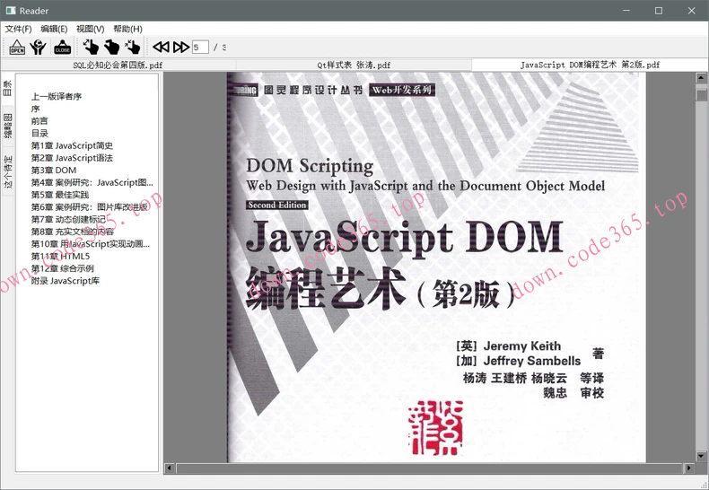Switch to Qt样式表 张涛.pdf tab
This screenshot has height=490, width=709.
click(x=354, y=65)
